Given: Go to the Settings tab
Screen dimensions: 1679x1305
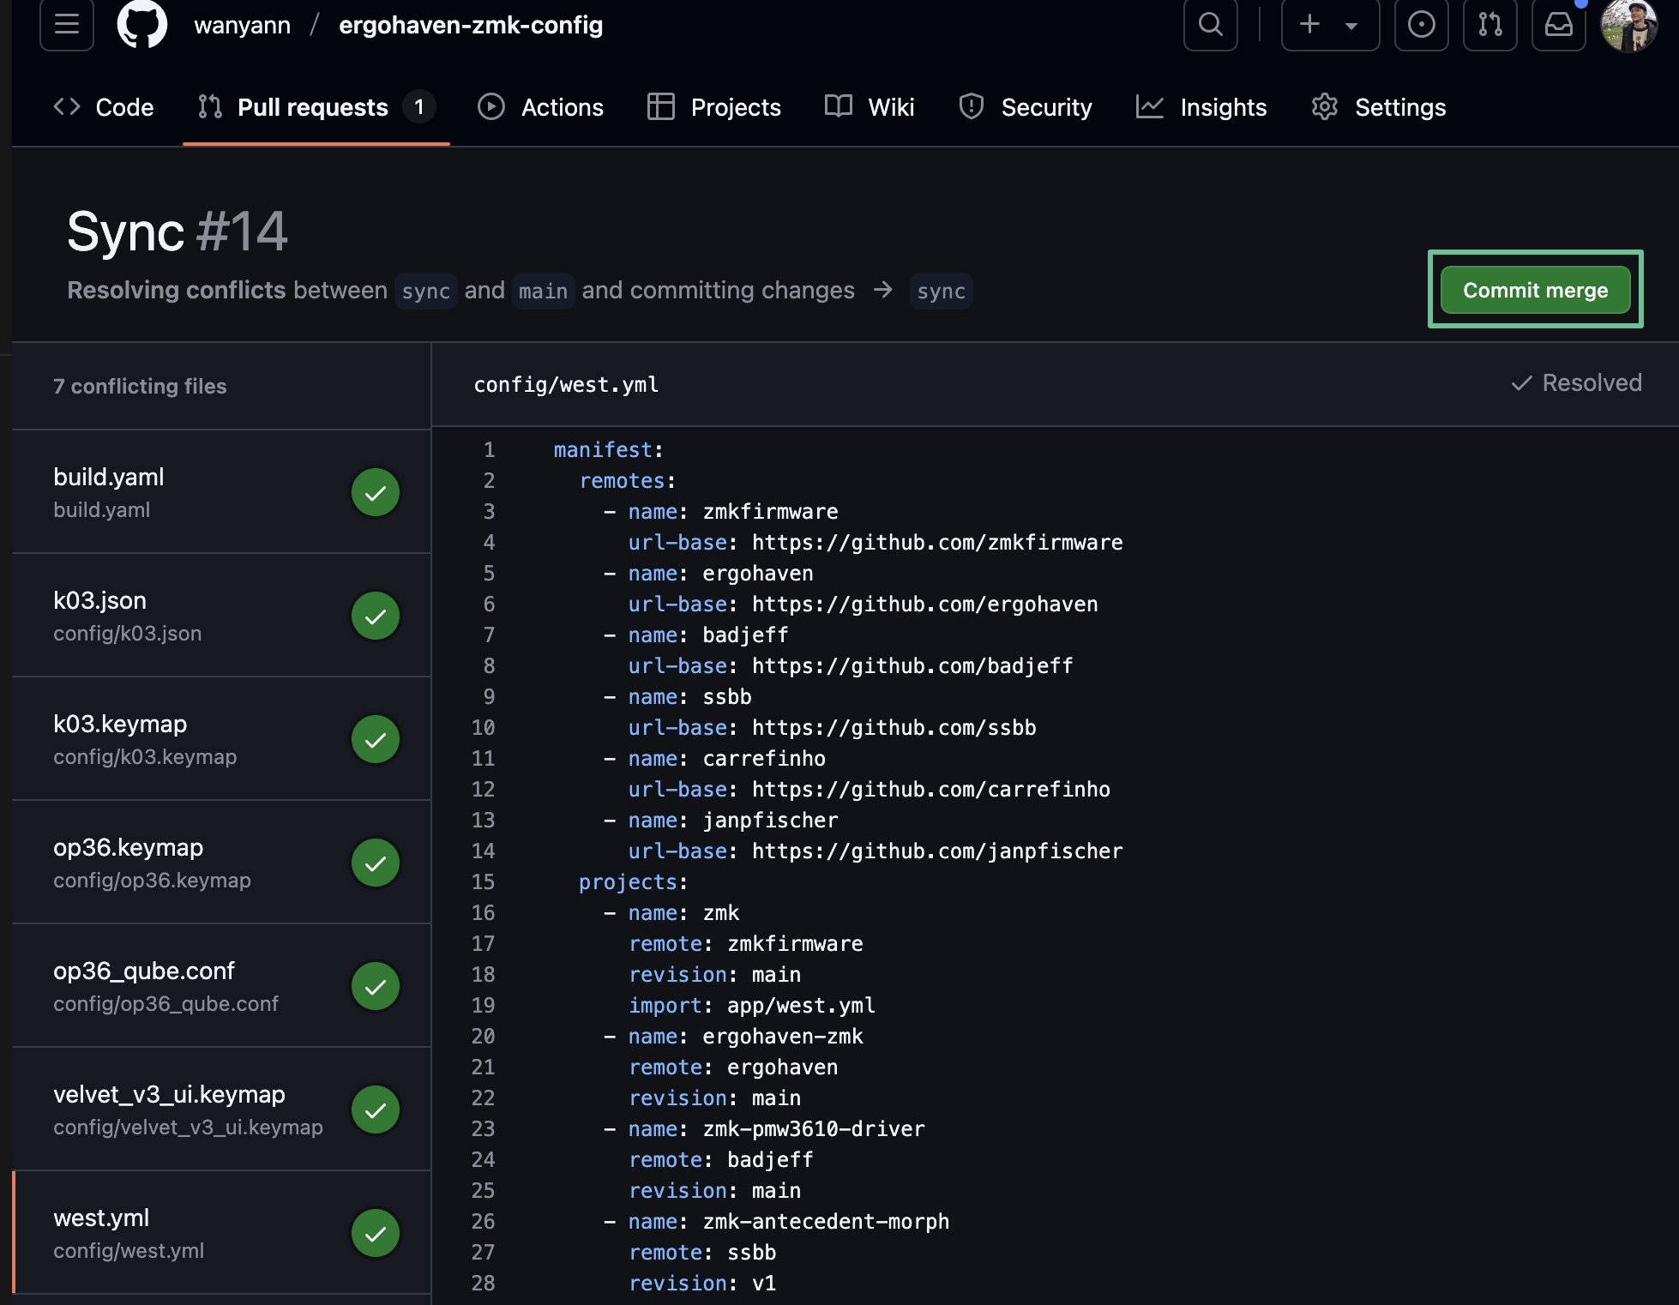Looking at the screenshot, I should 1379,107.
